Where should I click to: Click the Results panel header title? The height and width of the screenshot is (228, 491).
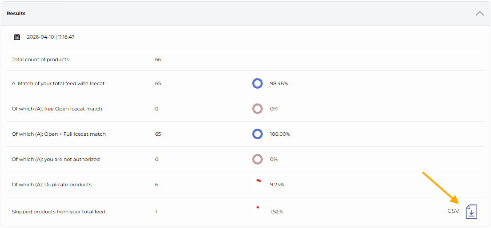(16, 13)
